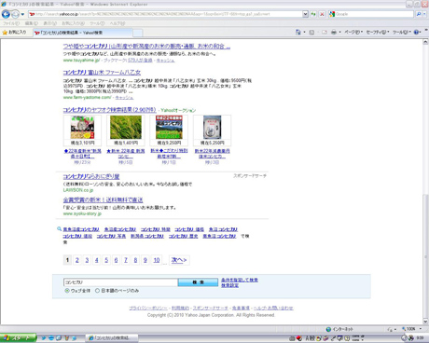429x343 pixels.
Task: Open the rice bag thumbnail priced 5,250円
Action: (212, 128)
